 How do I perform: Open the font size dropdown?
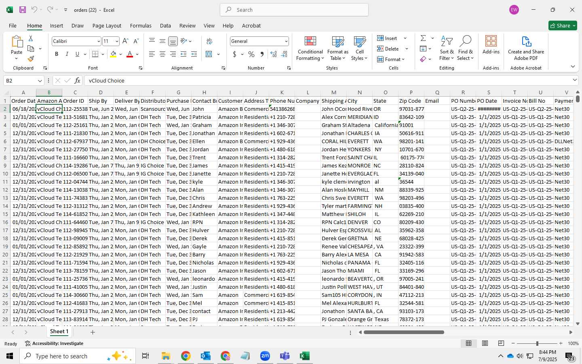point(117,41)
